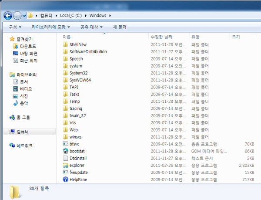Select 컴퓨터 in the navigation pane
The width and height of the screenshot is (261, 200).
coord(30,132)
